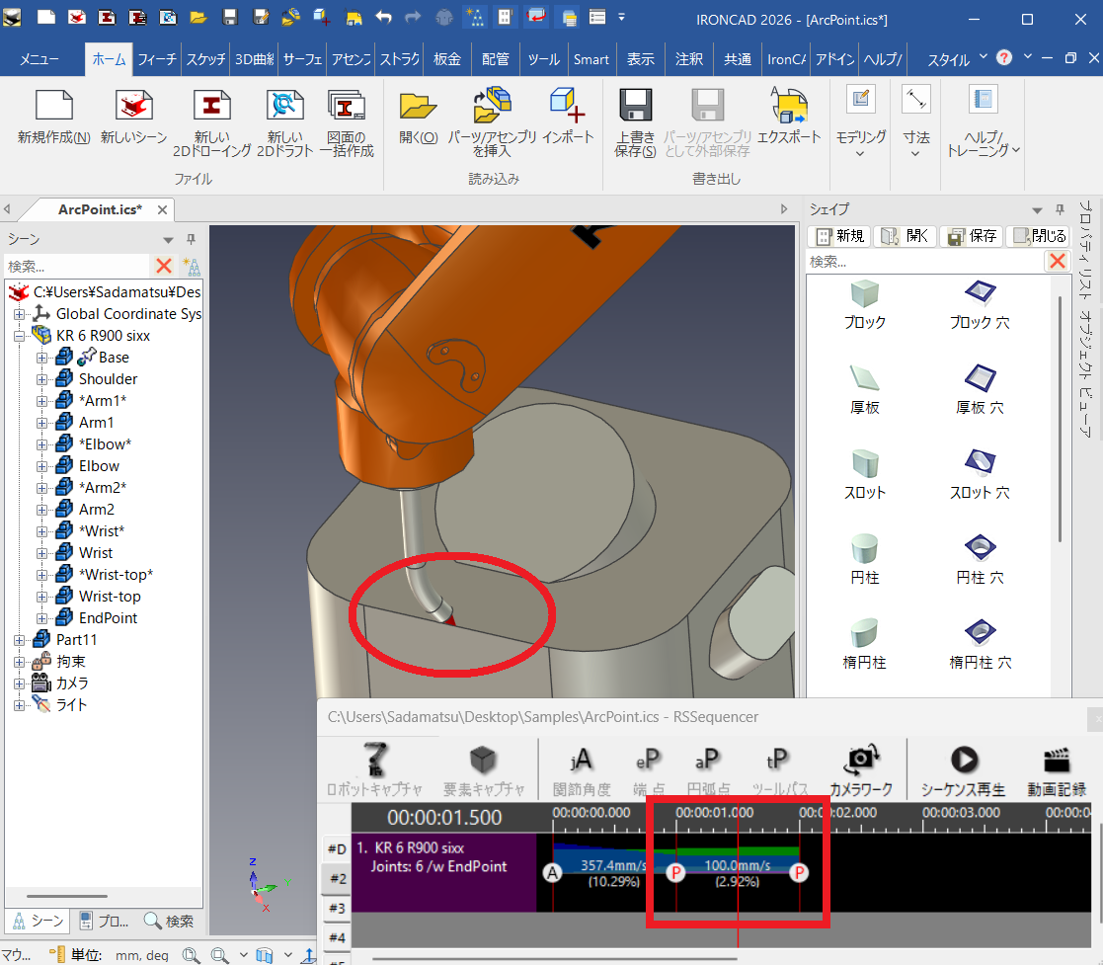Click 要素キャプチャ in RSSequencer
Screen dimensions: 1103x965
click(x=483, y=769)
